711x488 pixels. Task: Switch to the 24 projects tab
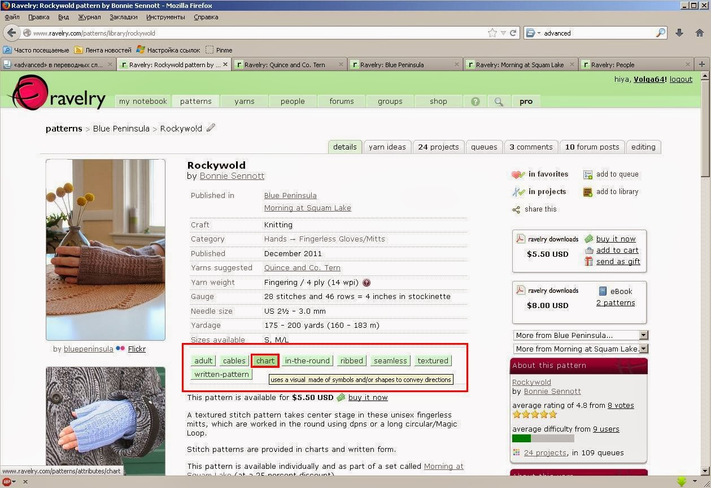(x=438, y=147)
